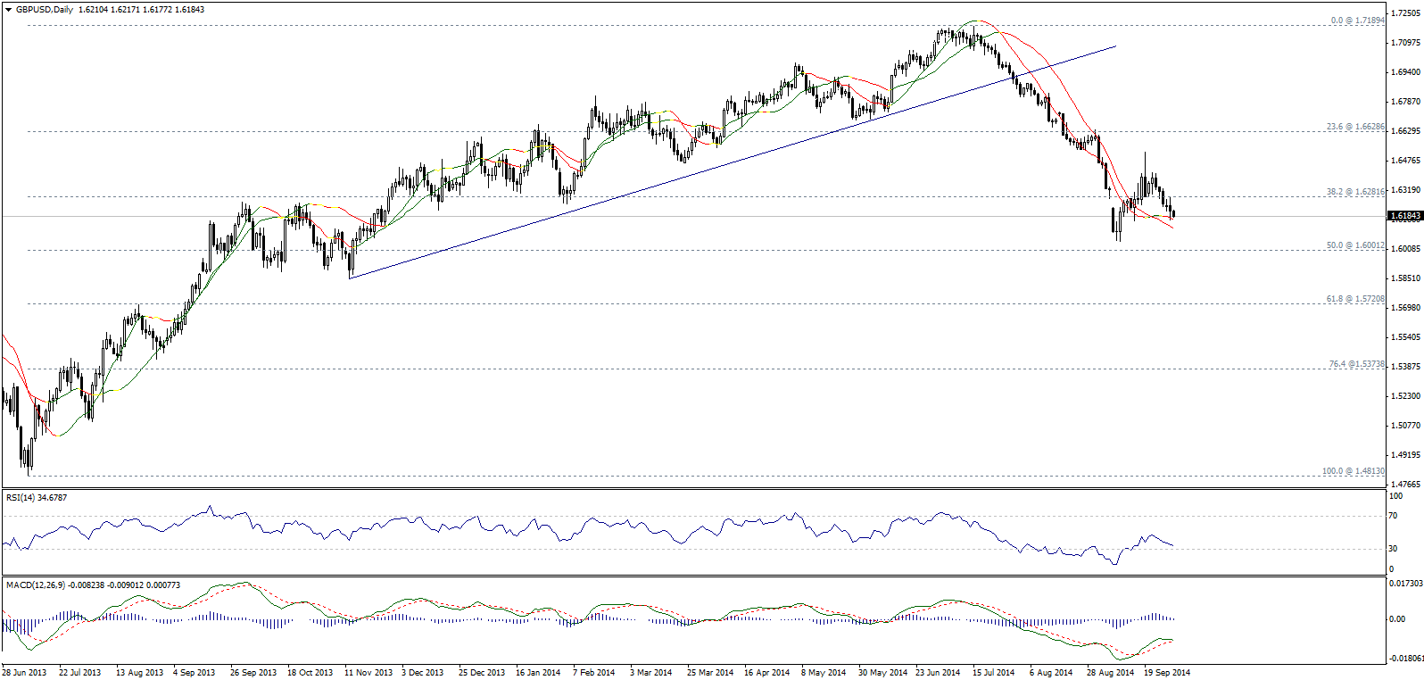The height and width of the screenshot is (680, 1424).
Task: Click price axis value 1.52300
Action: coord(1406,396)
